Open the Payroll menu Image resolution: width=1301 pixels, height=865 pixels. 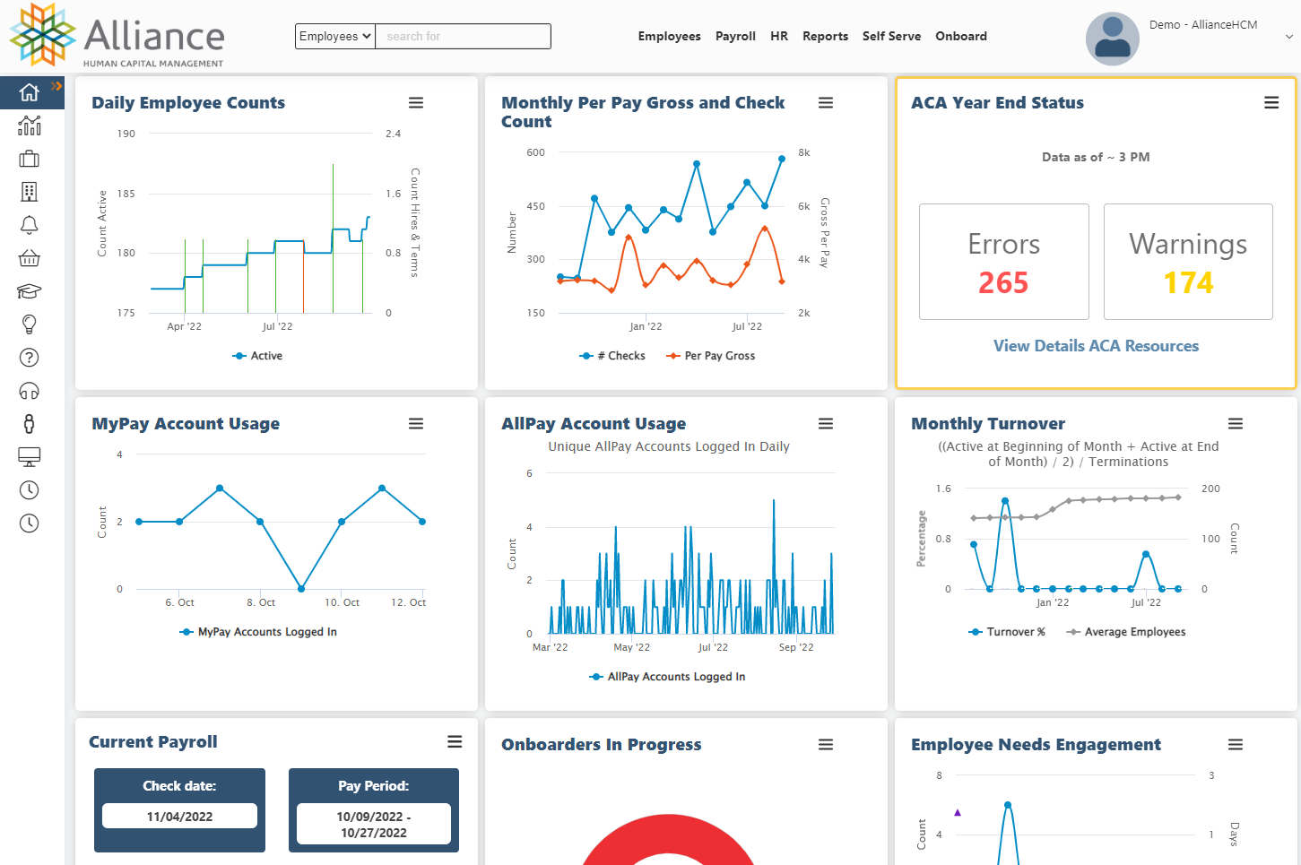pyautogui.click(x=735, y=37)
